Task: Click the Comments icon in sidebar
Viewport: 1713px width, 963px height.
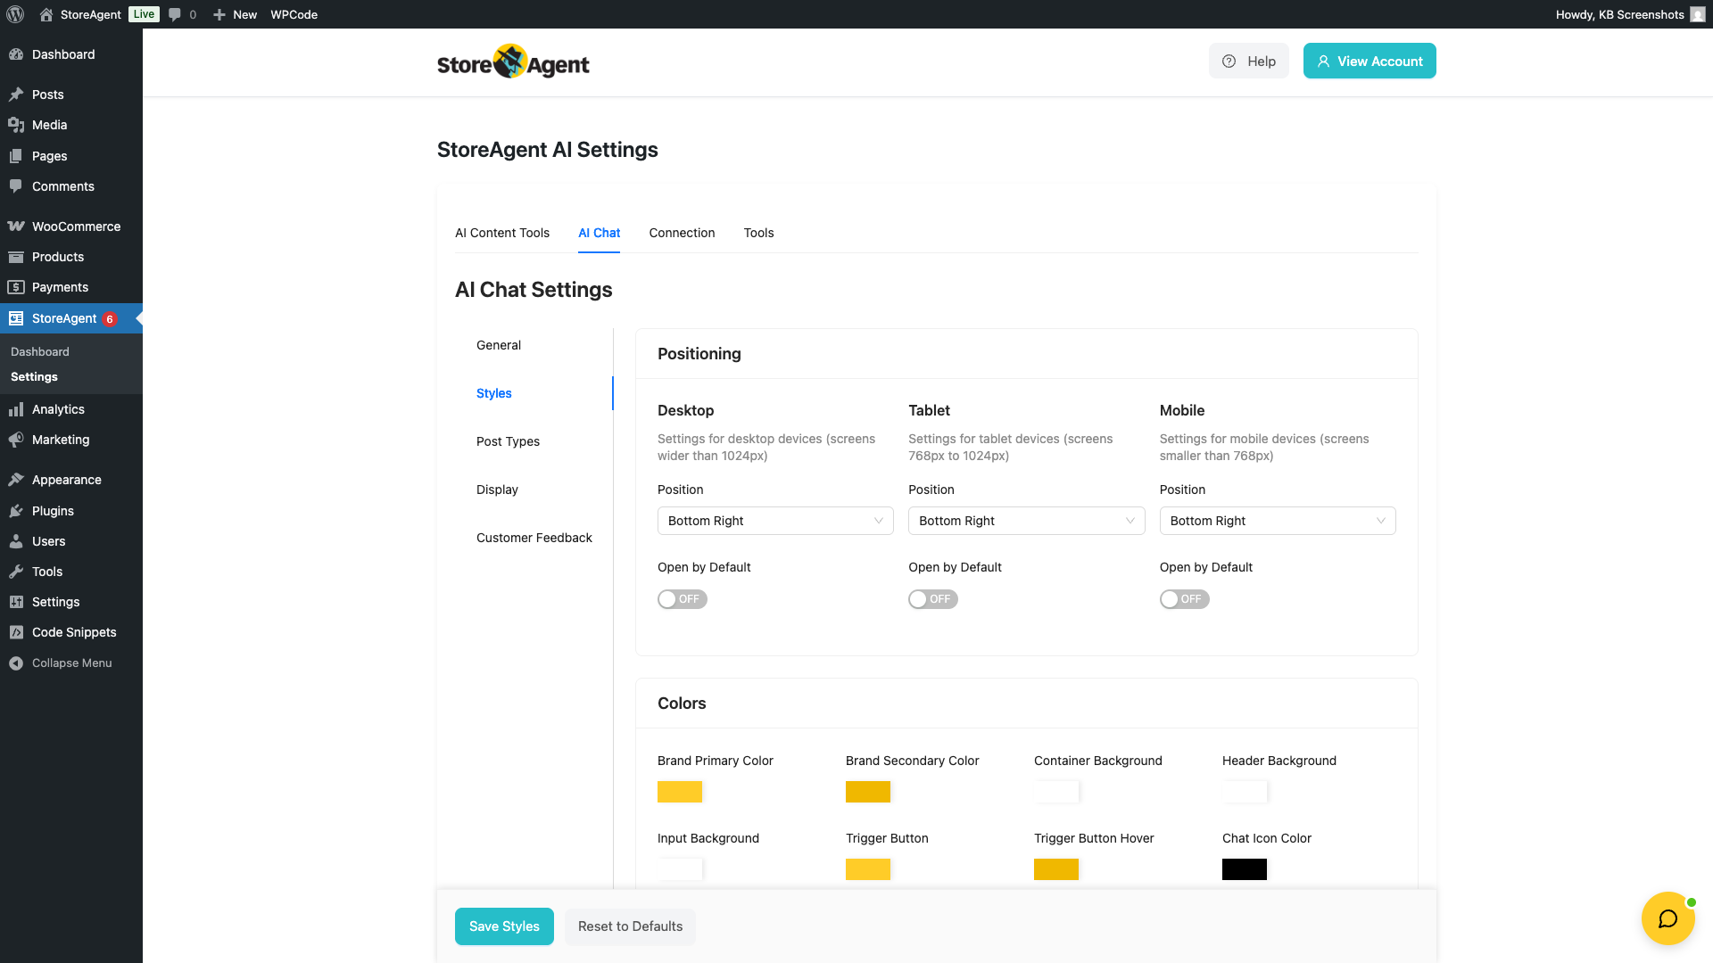Action: click(16, 186)
